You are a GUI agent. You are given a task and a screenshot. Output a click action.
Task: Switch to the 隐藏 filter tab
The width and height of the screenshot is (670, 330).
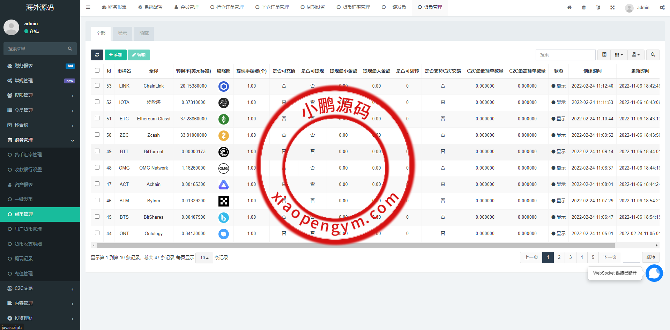(x=144, y=33)
